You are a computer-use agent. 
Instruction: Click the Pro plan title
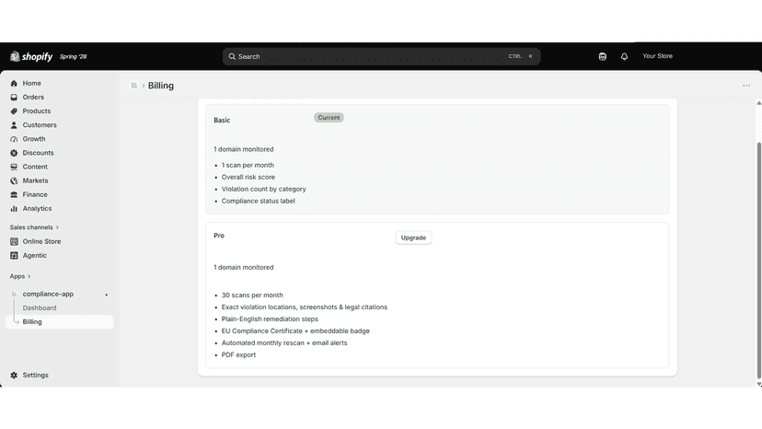(x=219, y=236)
